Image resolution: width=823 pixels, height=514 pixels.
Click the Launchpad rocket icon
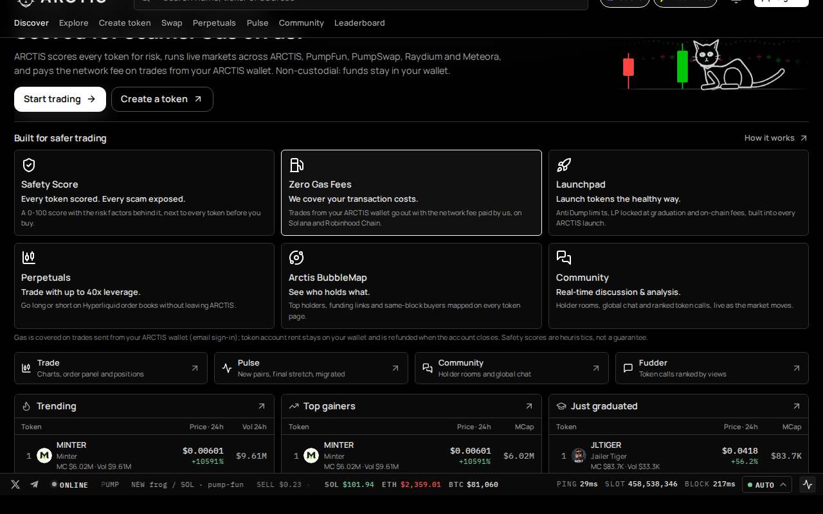click(x=564, y=165)
